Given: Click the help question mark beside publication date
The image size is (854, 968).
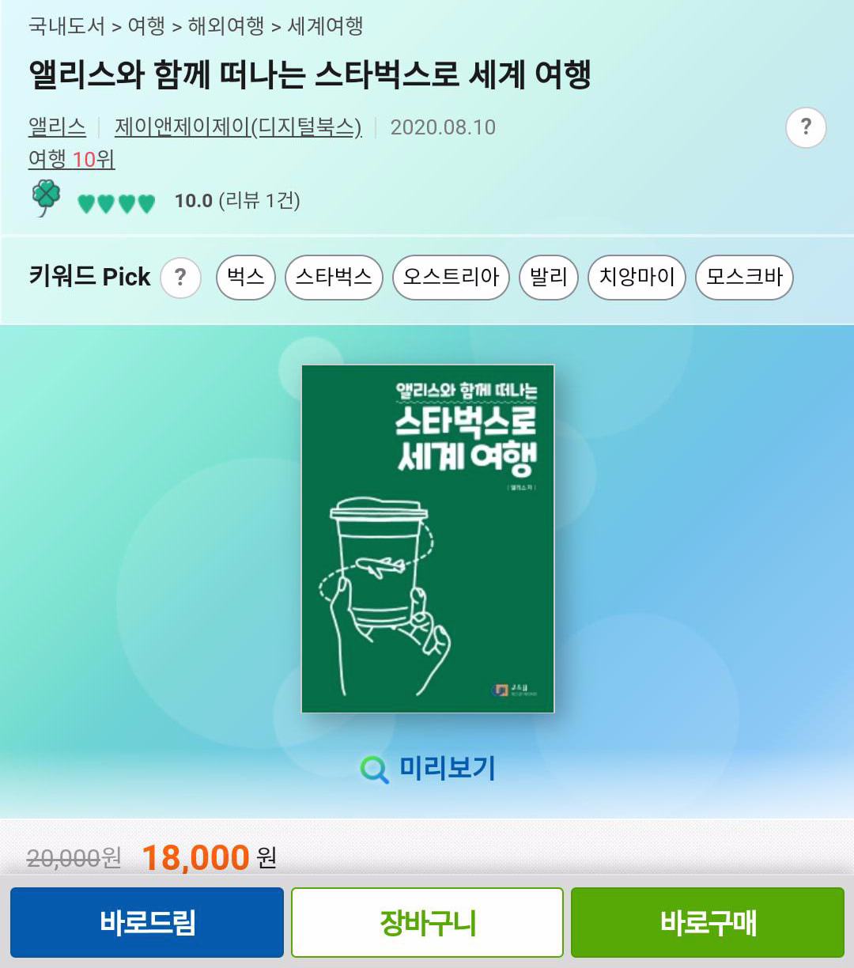Looking at the screenshot, I should click(806, 127).
